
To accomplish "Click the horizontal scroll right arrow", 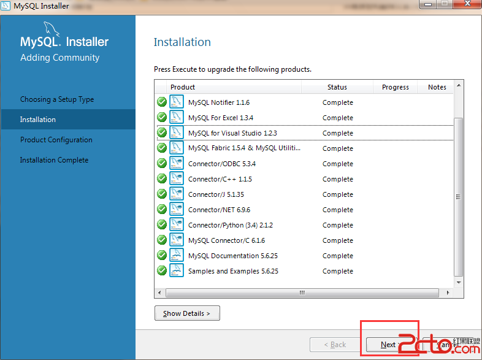I will coord(448,293).
